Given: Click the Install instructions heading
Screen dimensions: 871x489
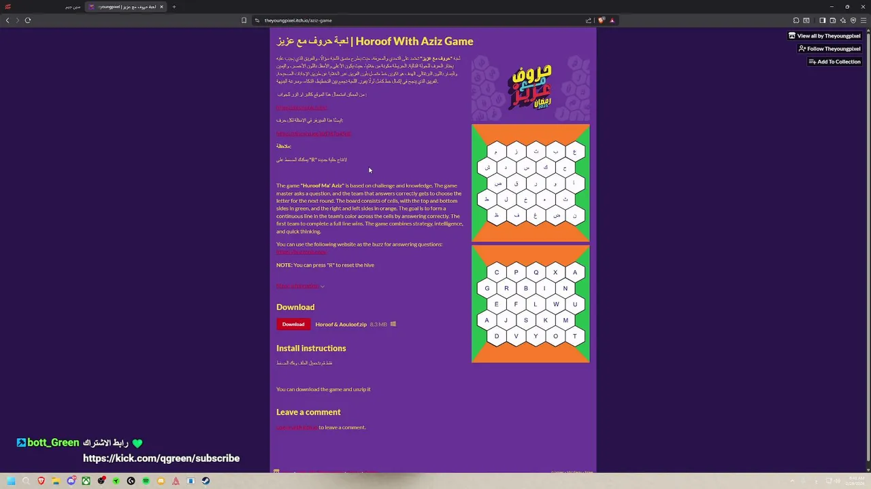Looking at the screenshot, I should tap(311, 348).
